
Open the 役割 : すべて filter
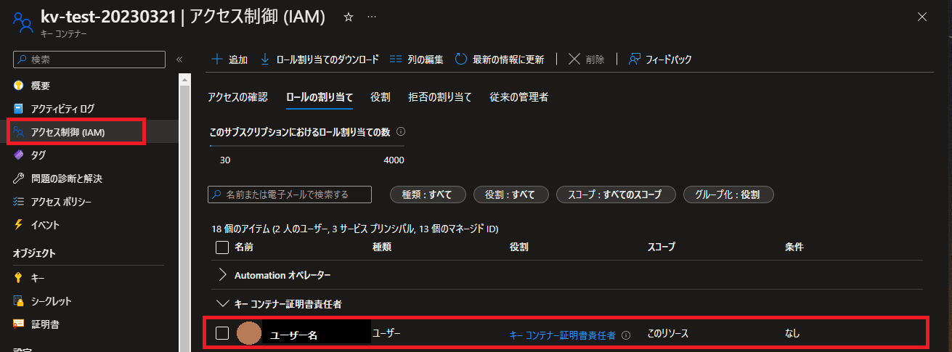click(510, 195)
